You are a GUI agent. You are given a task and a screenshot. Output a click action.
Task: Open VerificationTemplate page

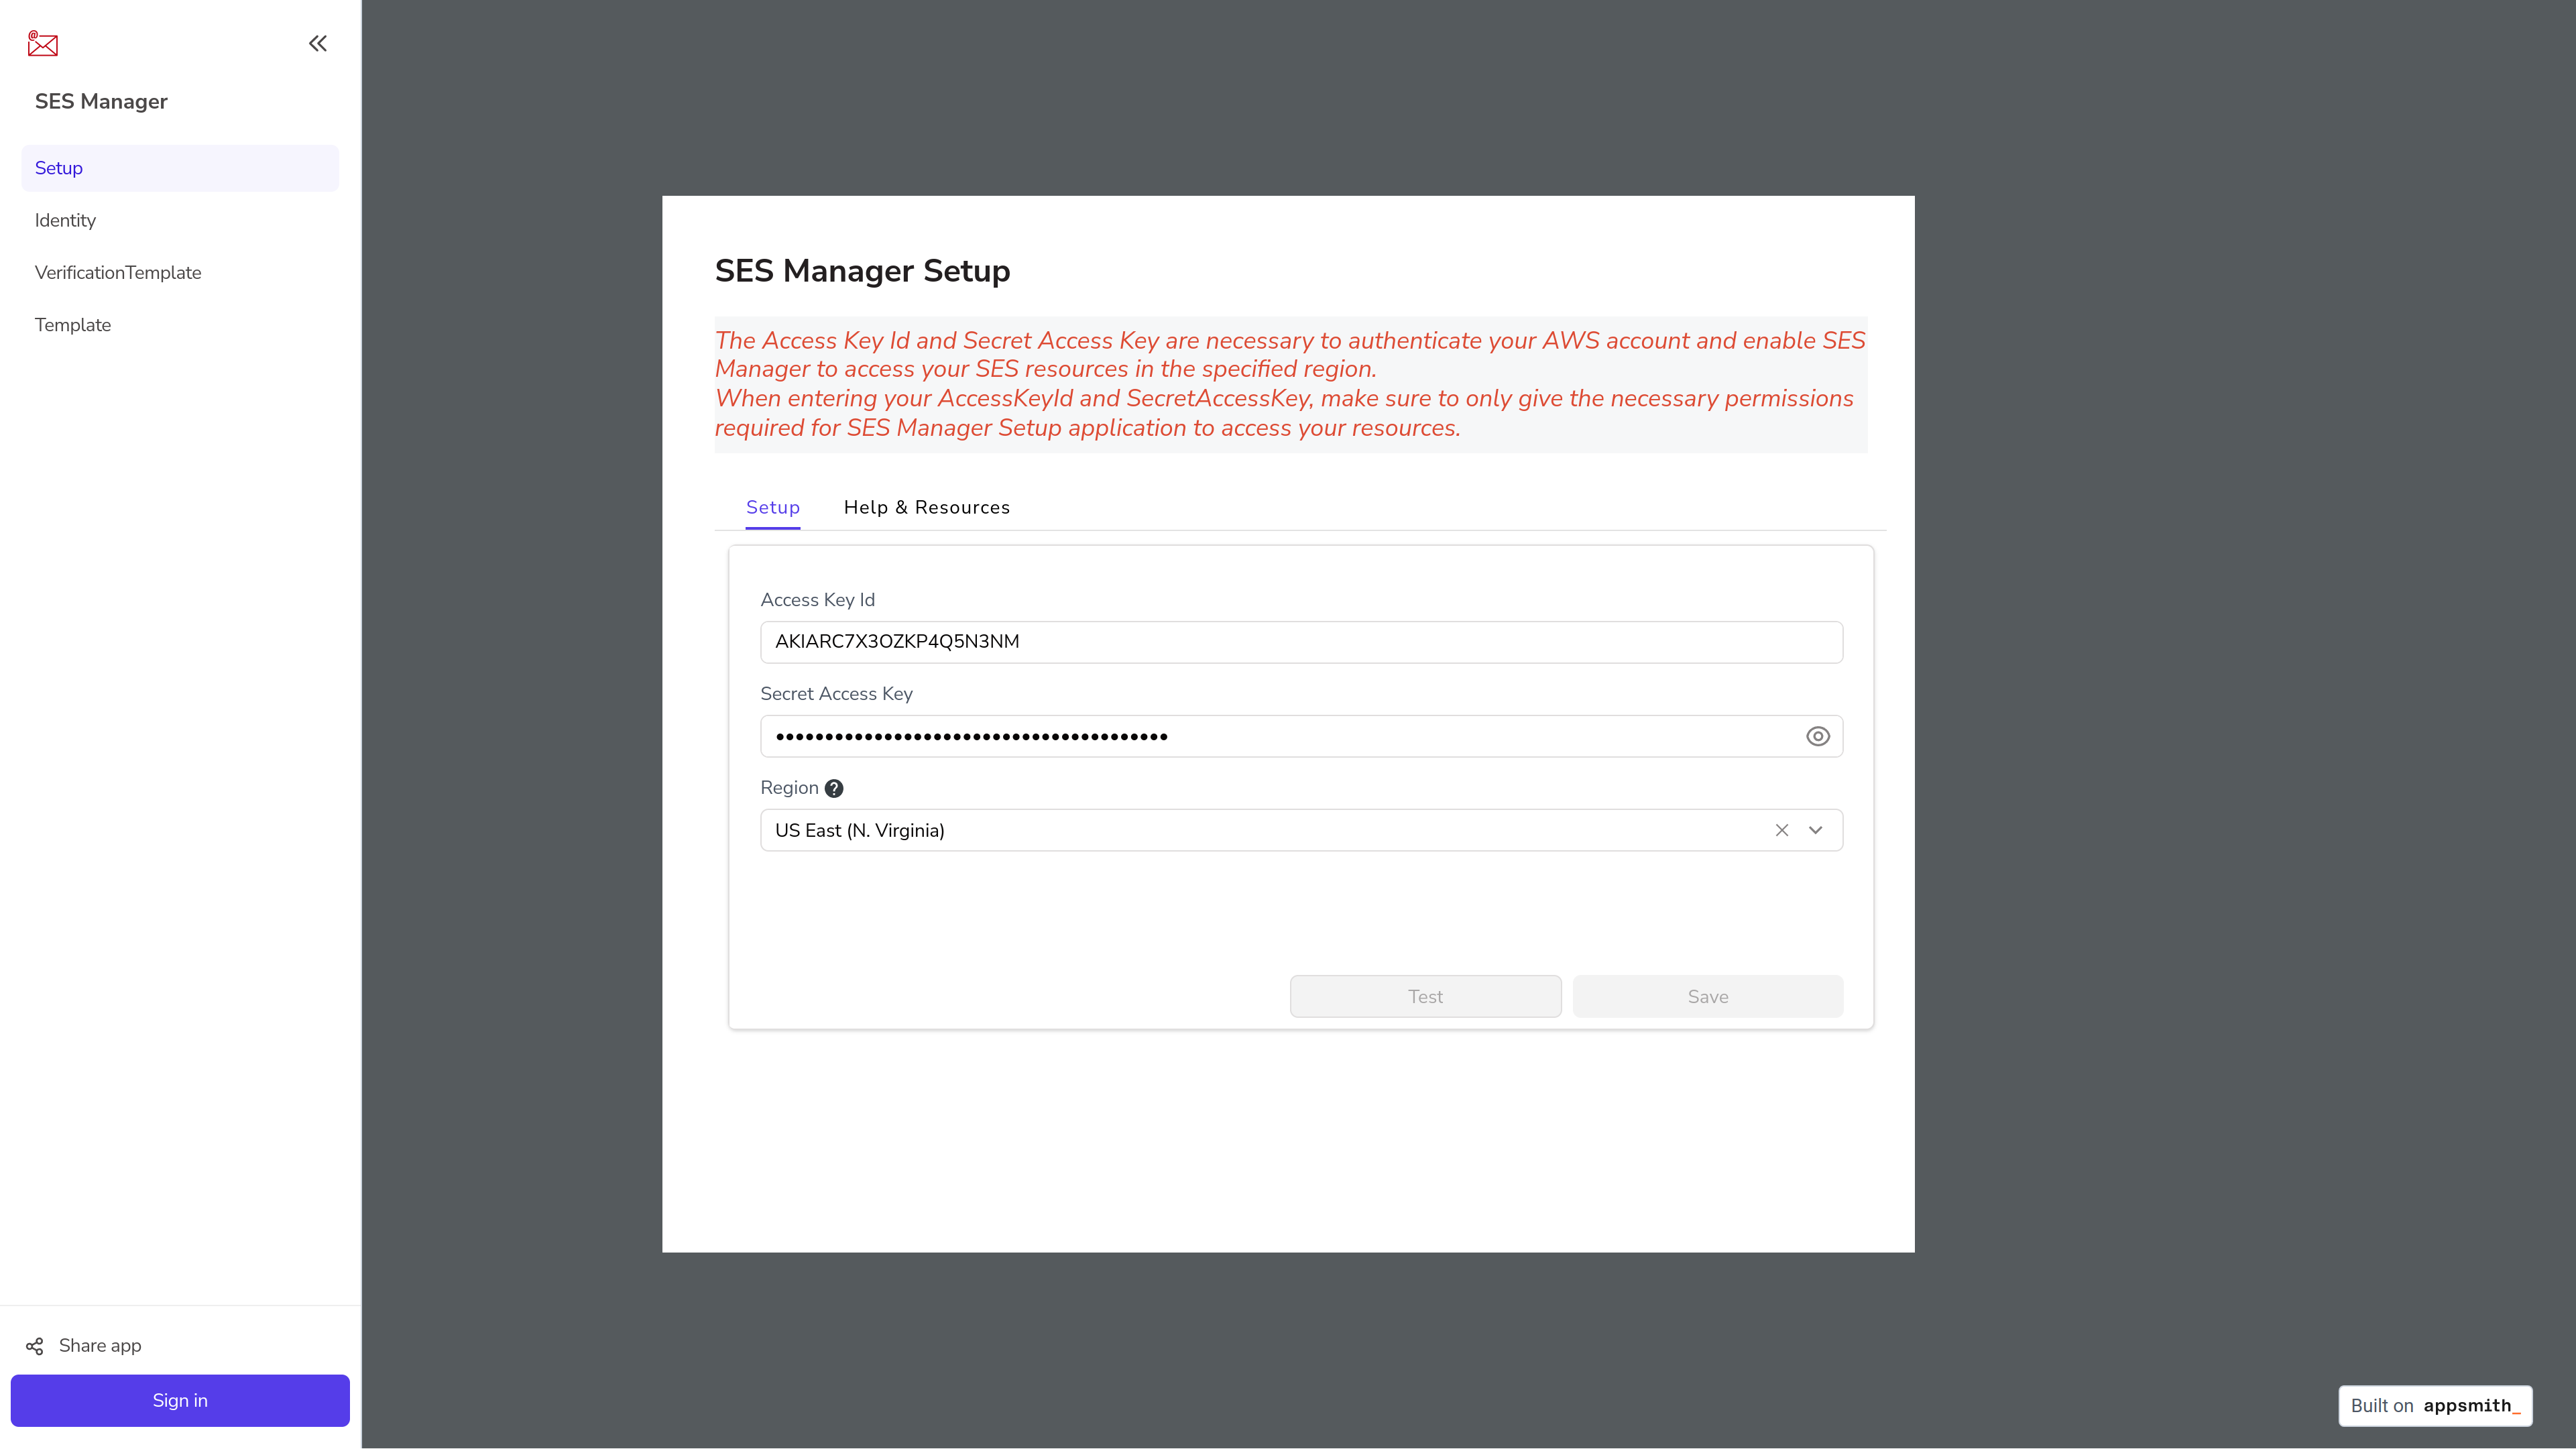(x=180, y=272)
